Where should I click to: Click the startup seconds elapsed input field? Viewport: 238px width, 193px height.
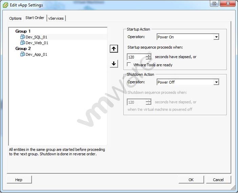136,57
